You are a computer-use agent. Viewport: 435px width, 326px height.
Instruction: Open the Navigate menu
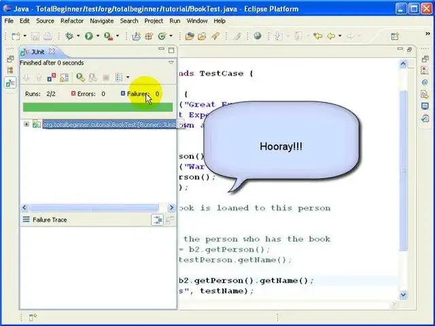[x=102, y=21]
